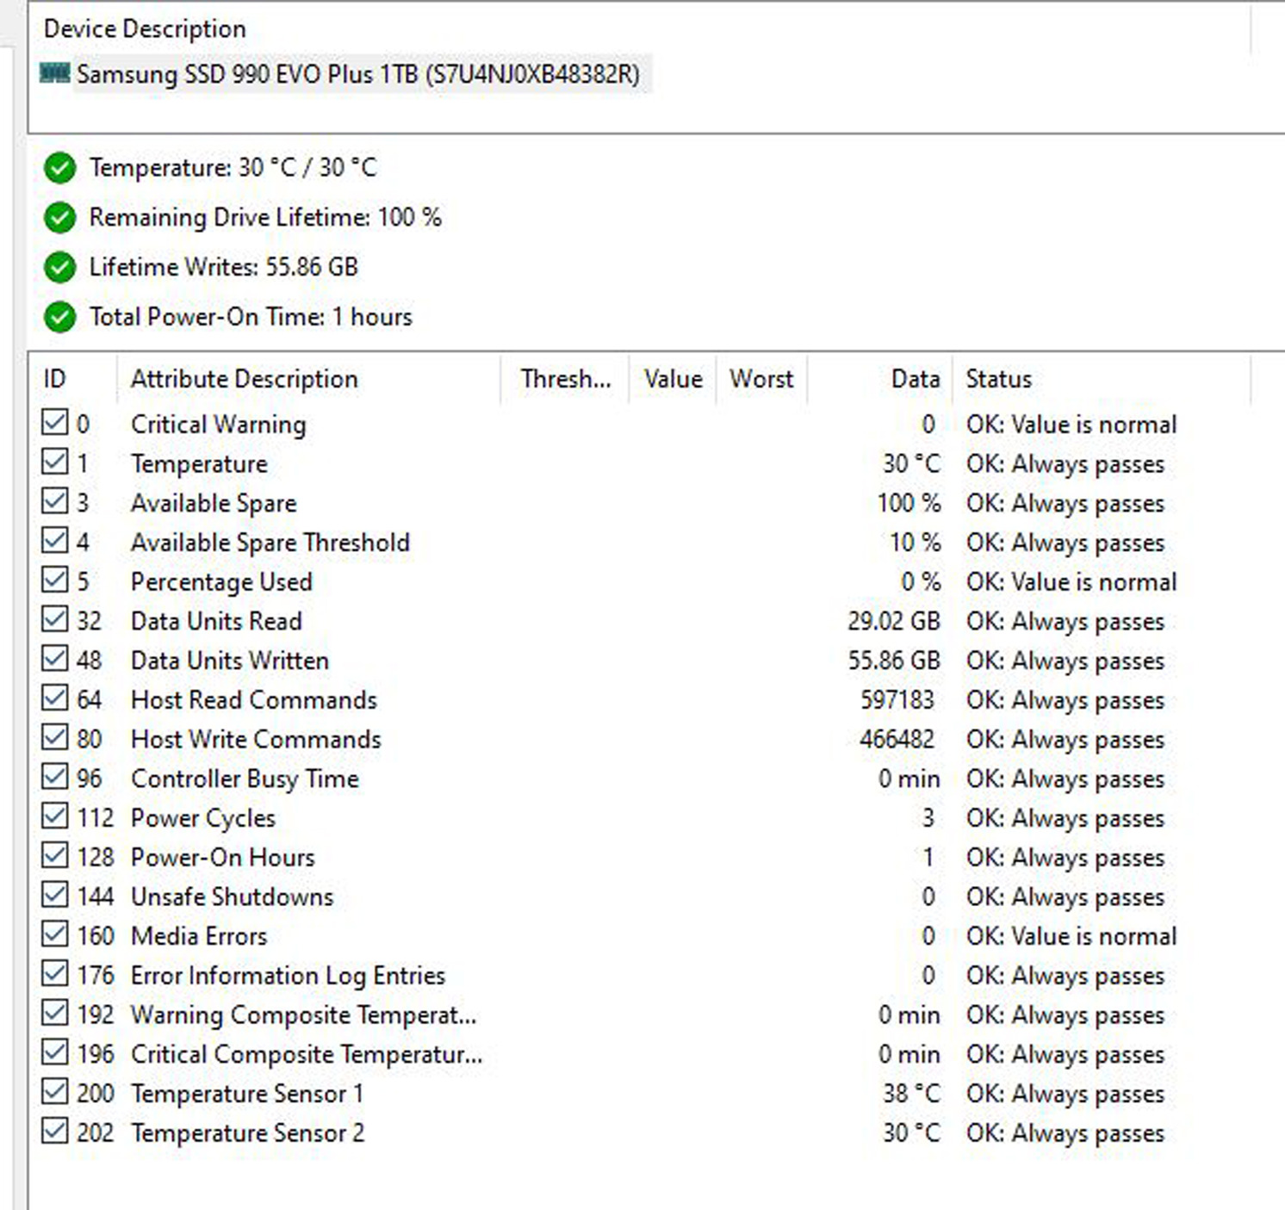Image resolution: width=1285 pixels, height=1210 pixels.
Task: Click the Critical Warning status OK: Value is normal
Action: [x=1071, y=425]
